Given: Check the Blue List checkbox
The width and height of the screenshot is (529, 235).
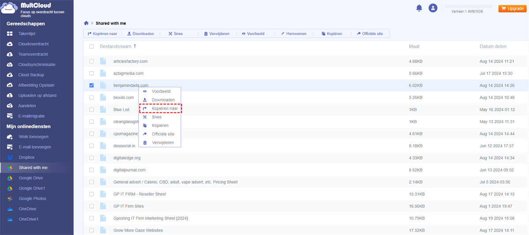Looking at the screenshot, I should point(92,109).
